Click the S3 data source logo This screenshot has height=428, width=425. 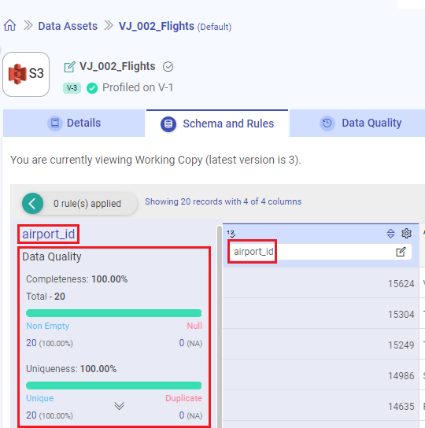coord(26,74)
